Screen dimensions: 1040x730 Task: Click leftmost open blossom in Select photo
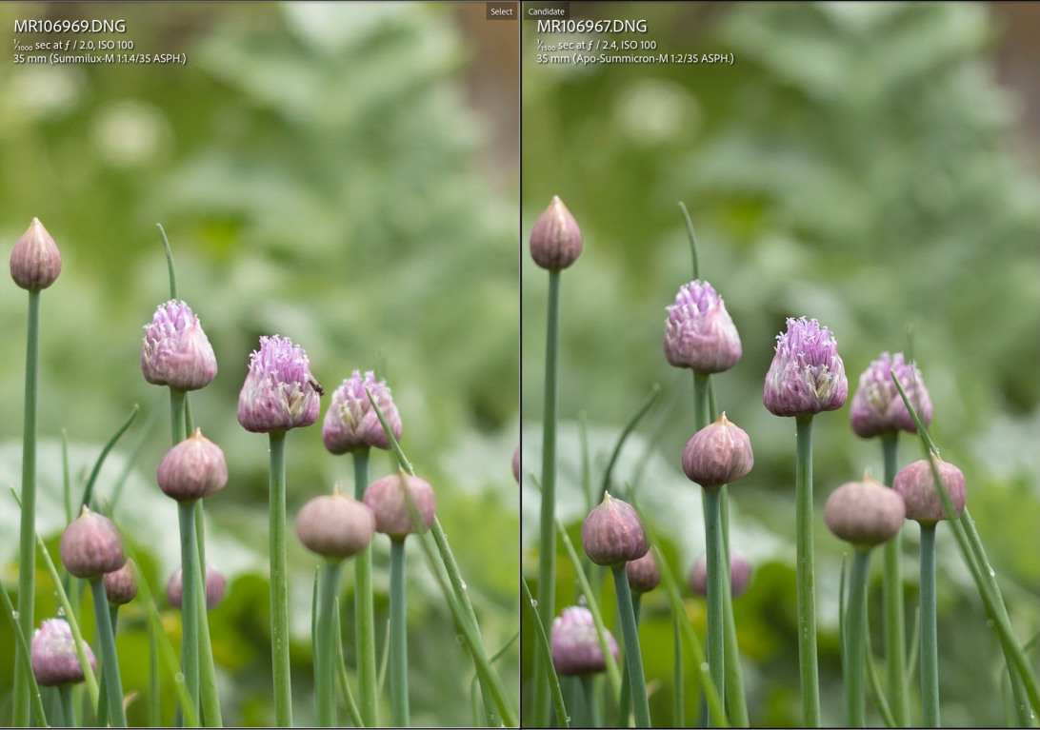178,345
